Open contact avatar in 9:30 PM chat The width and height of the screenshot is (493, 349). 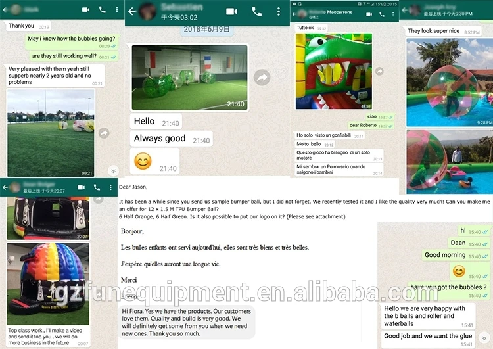pyautogui.click(x=415, y=10)
